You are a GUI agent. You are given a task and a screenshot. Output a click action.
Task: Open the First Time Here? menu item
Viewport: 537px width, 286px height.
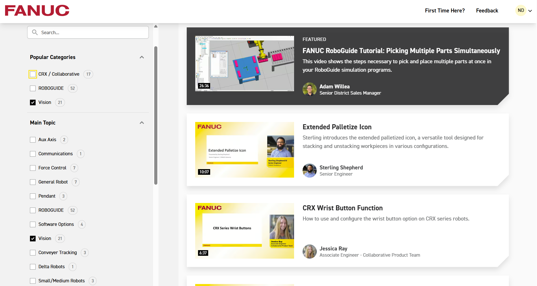point(445,11)
